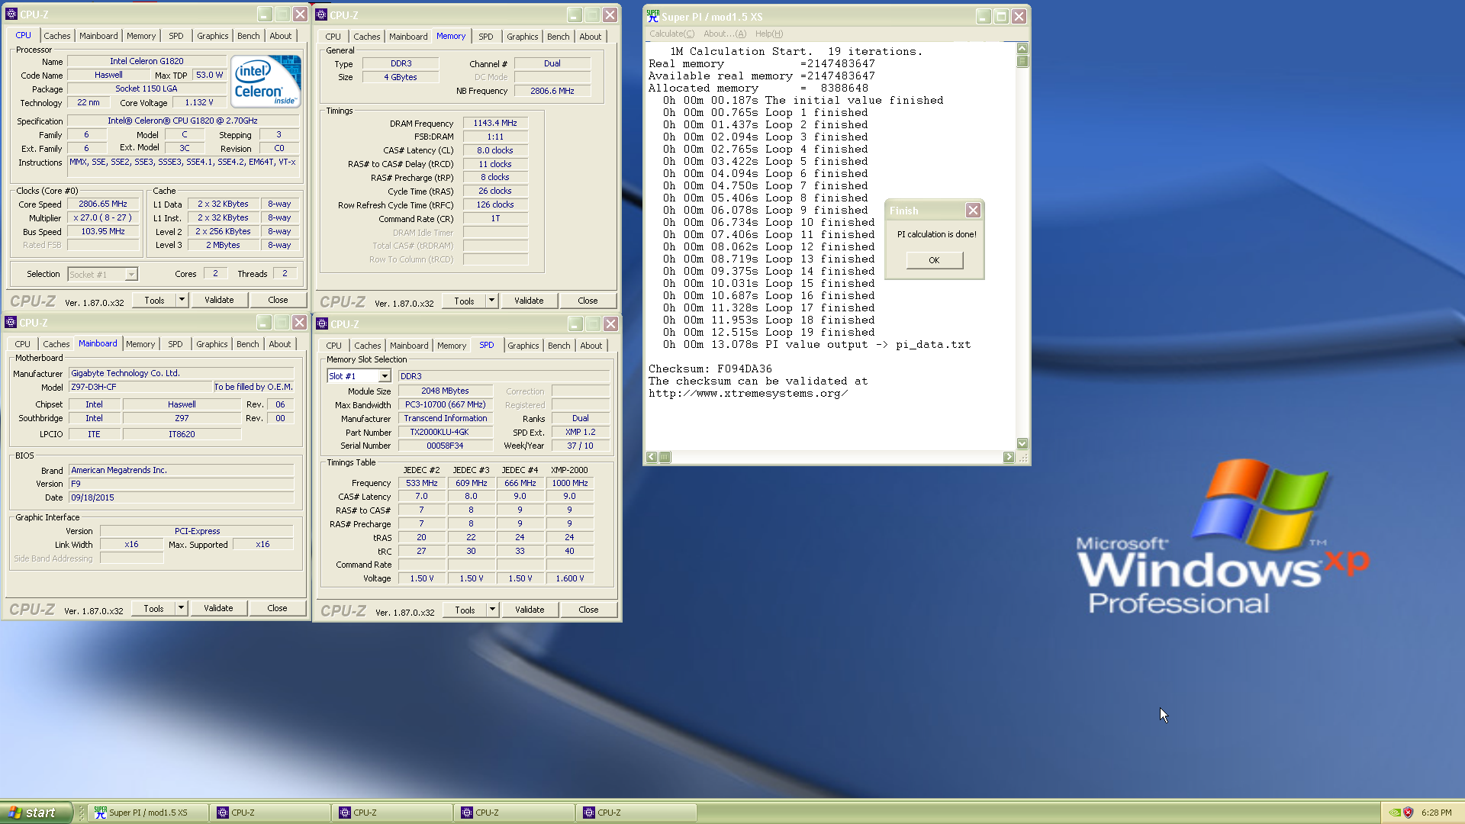Click the nVidia system tray icon

click(x=1395, y=813)
